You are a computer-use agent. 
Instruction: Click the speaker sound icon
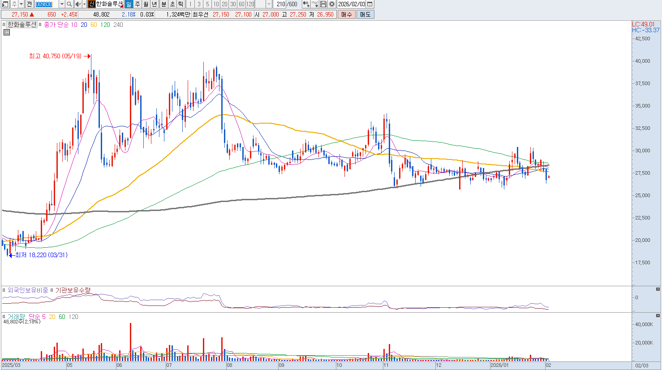tap(78, 4)
